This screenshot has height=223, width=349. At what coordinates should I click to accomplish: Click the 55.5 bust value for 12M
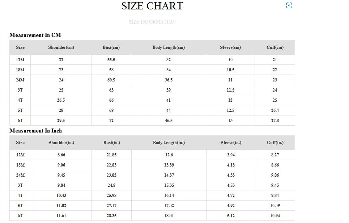(111, 60)
